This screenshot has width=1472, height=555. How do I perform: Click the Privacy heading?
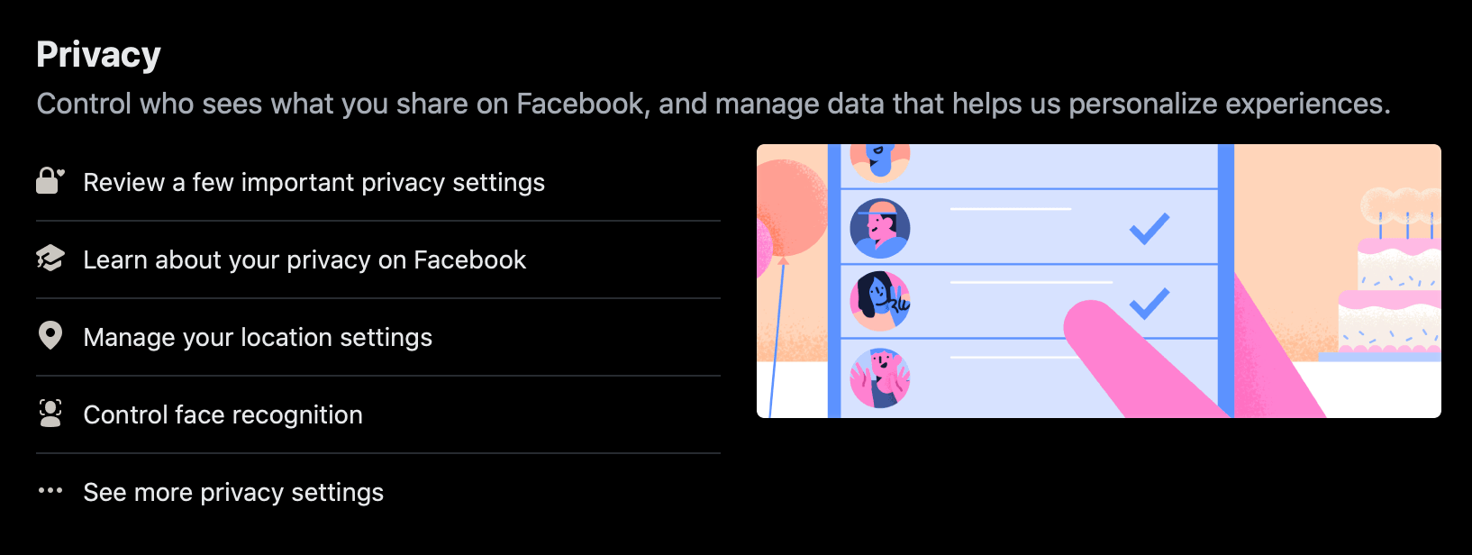coord(98,55)
